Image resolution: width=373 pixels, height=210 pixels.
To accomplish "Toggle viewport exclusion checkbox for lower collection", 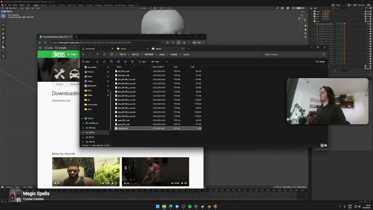I will pos(366,21).
